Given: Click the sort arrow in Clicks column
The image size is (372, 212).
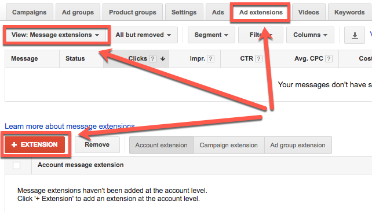Looking at the screenshot, I should click(x=163, y=59).
